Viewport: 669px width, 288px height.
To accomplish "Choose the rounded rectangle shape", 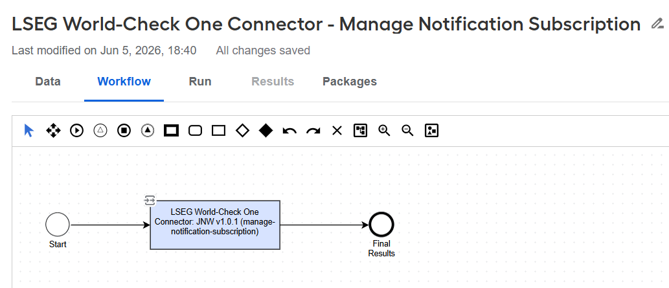I will (x=195, y=131).
